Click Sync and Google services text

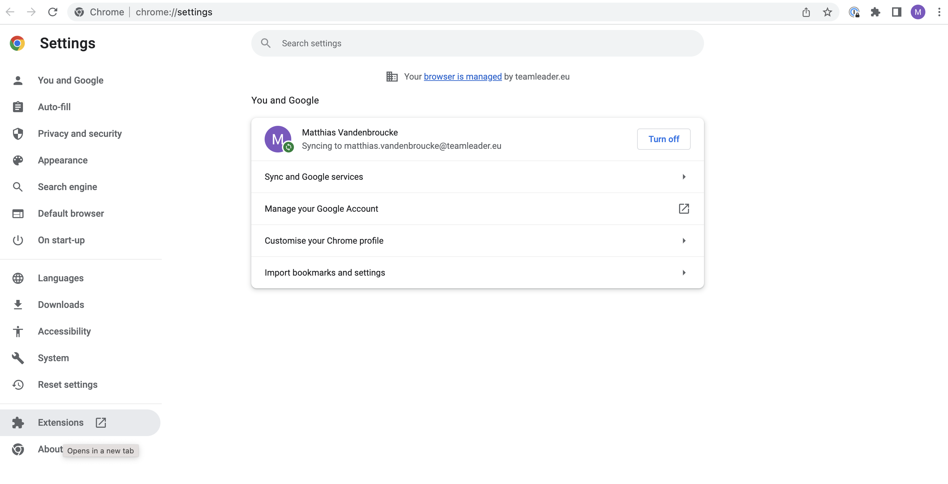pos(314,177)
